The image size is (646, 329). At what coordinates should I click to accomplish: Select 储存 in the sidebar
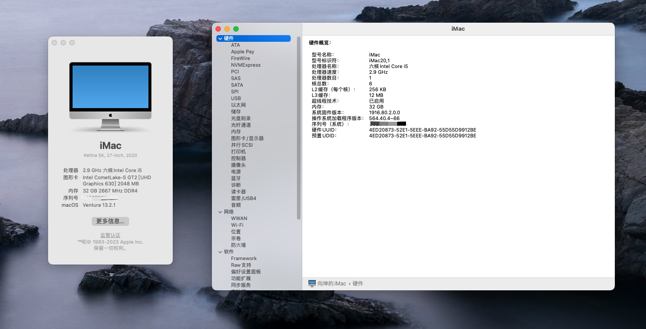pyautogui.click(x=236, y=112)
